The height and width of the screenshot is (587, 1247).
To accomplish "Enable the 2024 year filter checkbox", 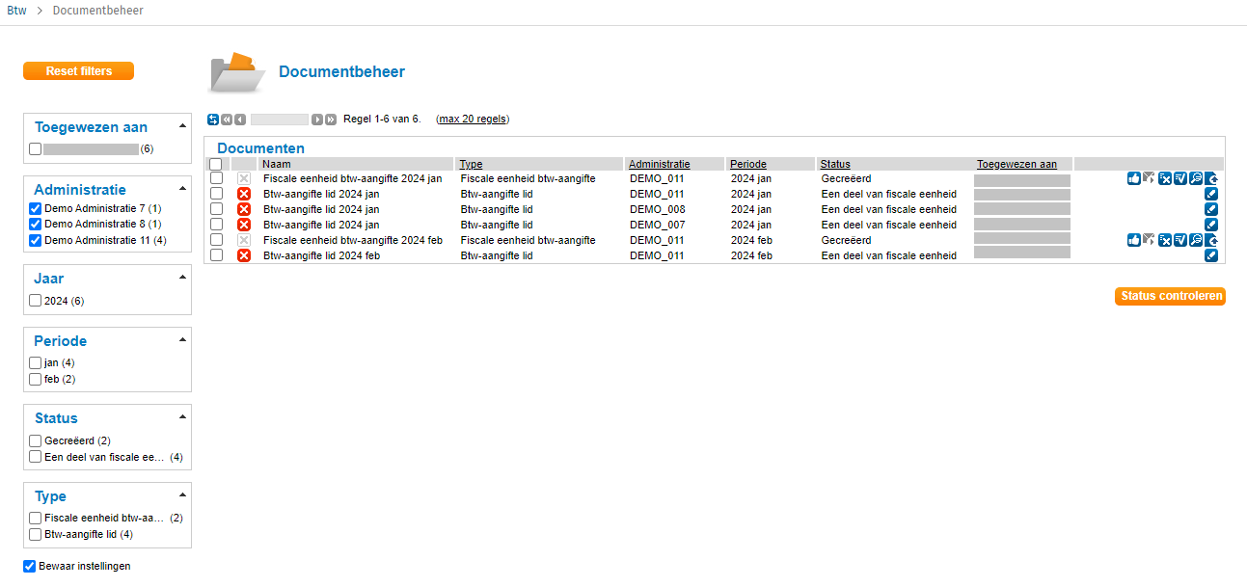I will pyautogui.click(x=36, y=301).
